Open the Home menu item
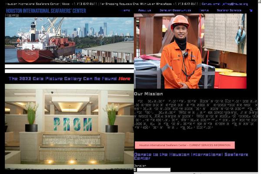 [126, 10]
